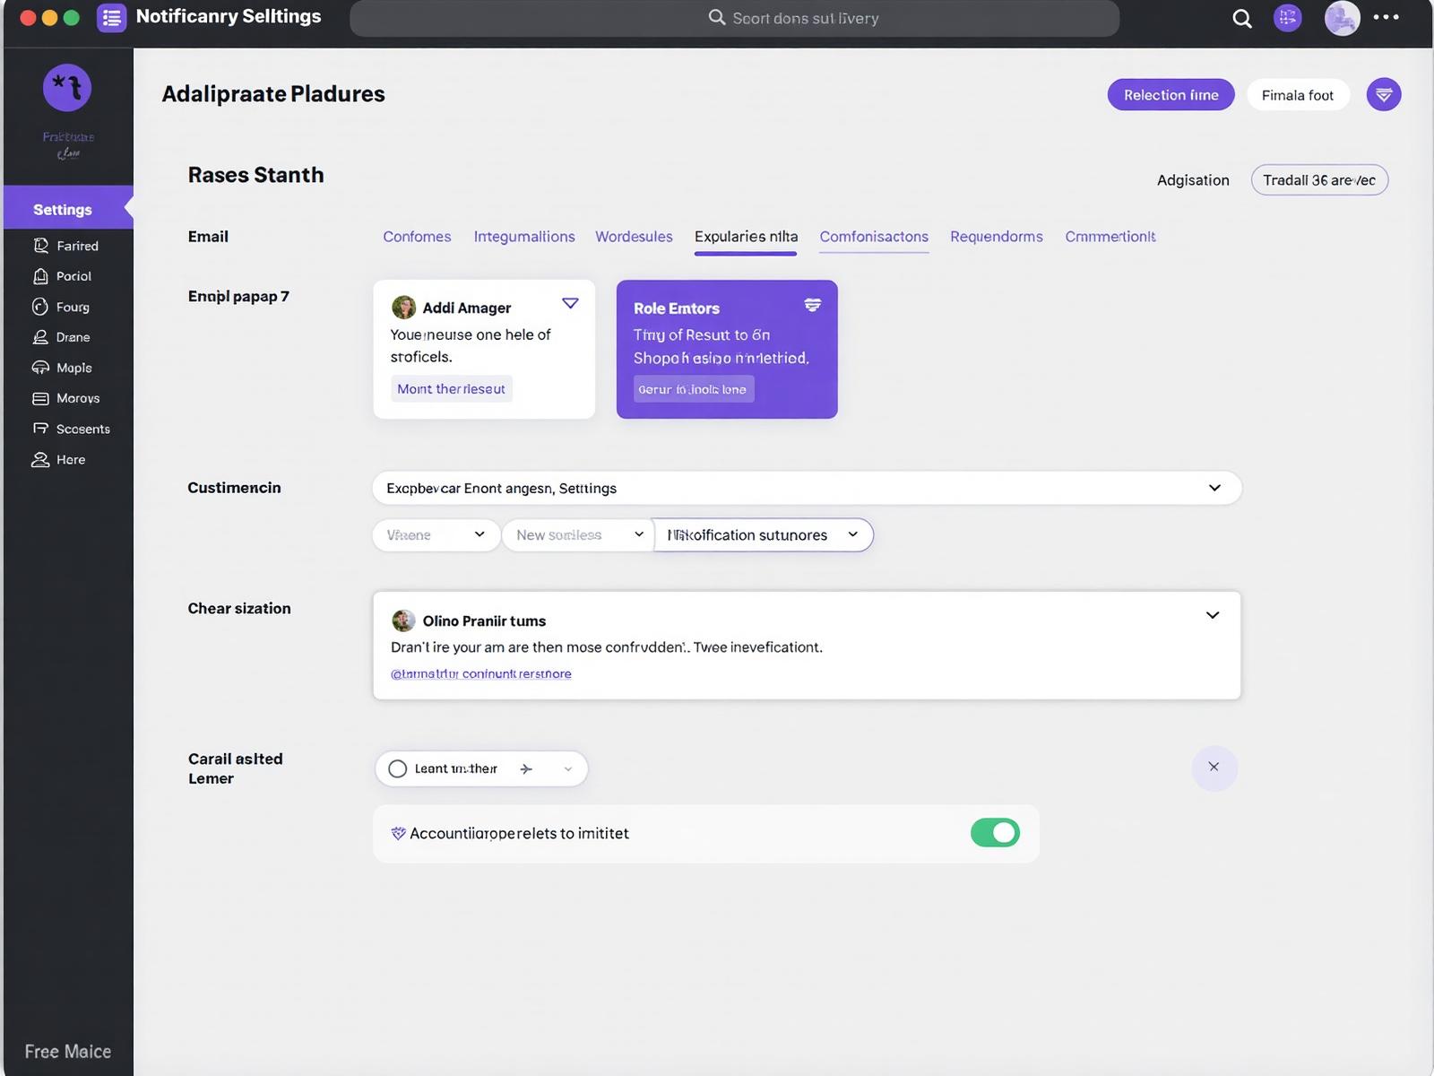Open the Requendorms tab

997,237
